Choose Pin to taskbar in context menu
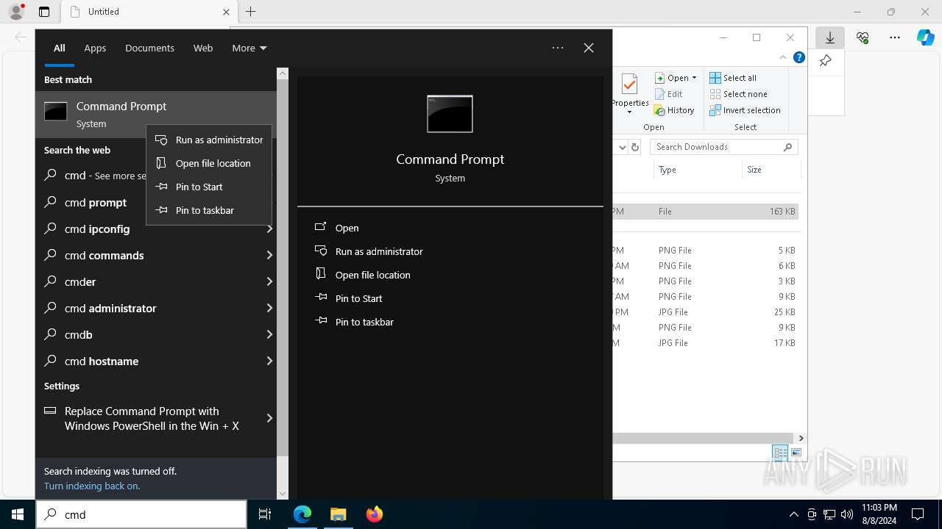942x529 pixels. [x=209, y=210]
